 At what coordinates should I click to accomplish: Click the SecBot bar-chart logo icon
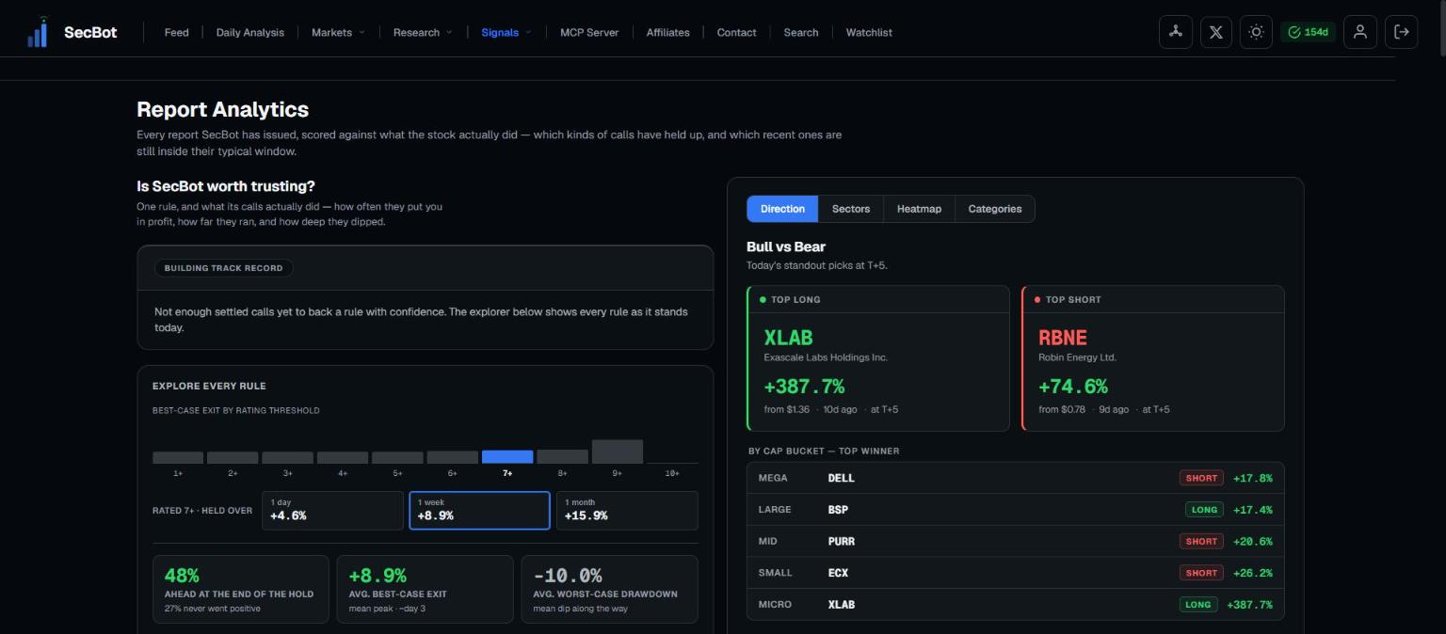coord(38,32)
